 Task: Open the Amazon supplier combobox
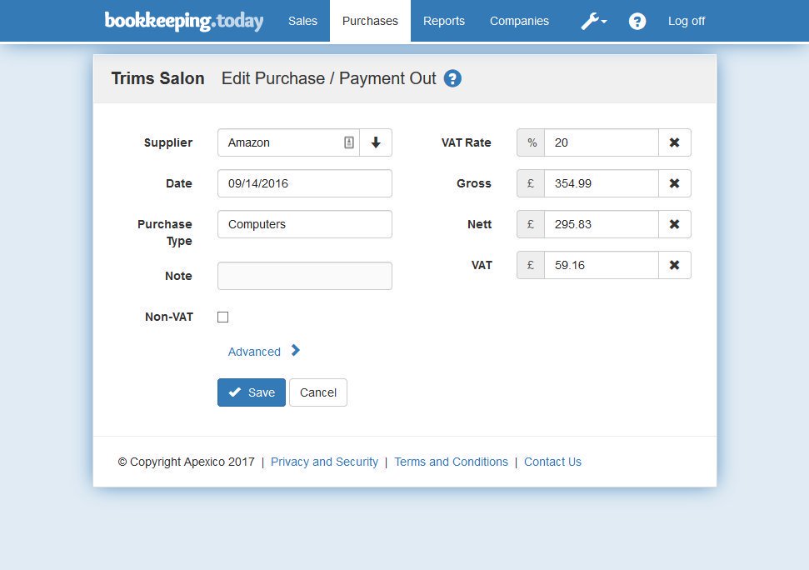283,142
